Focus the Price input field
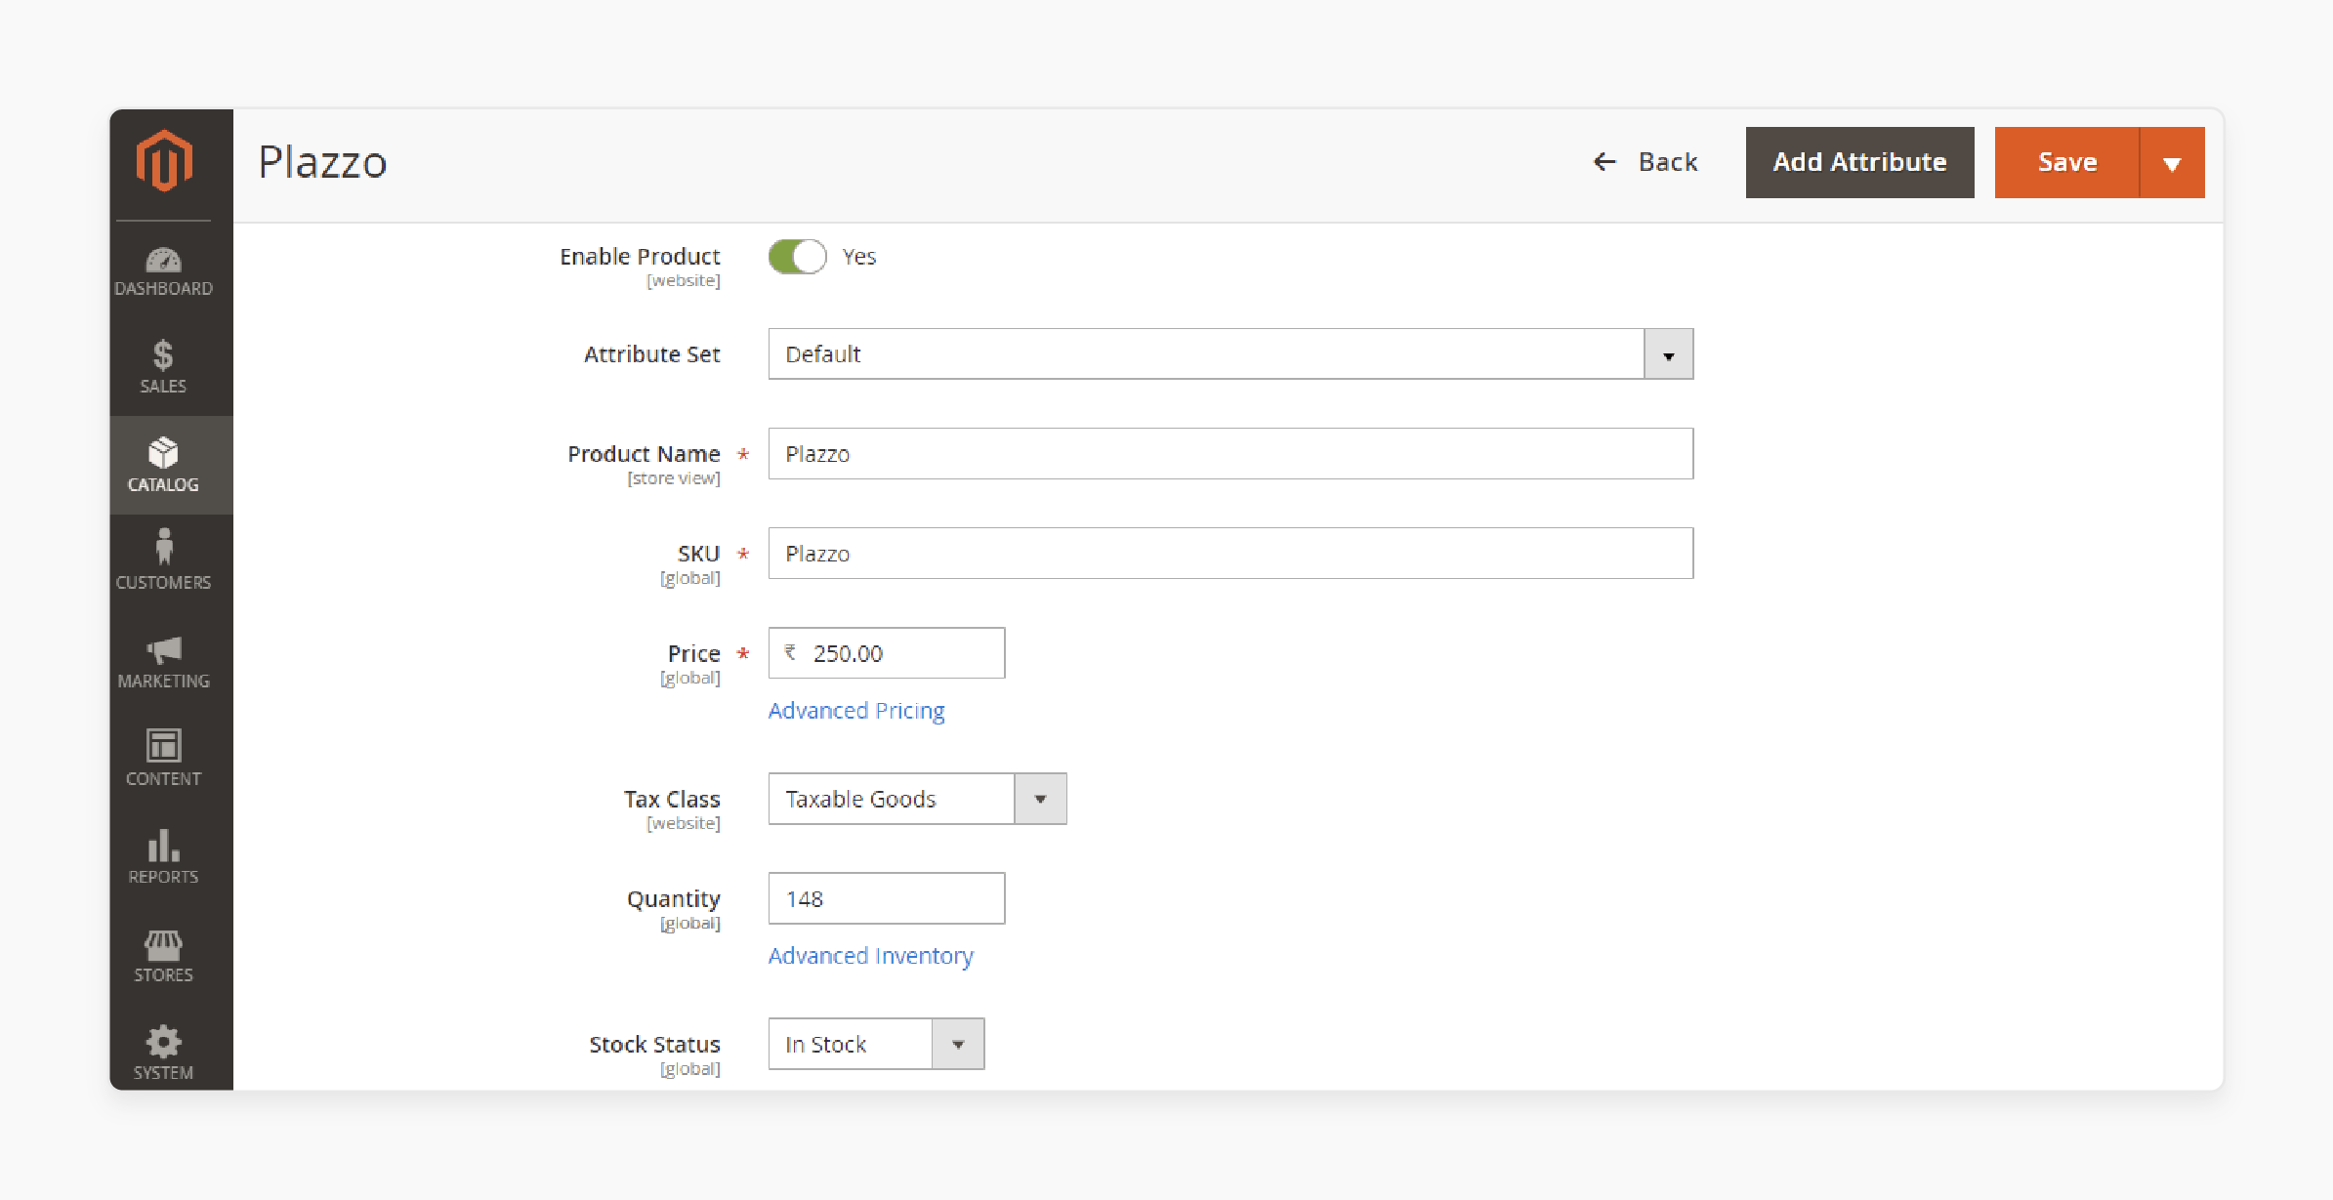 [x=886, y=653]
